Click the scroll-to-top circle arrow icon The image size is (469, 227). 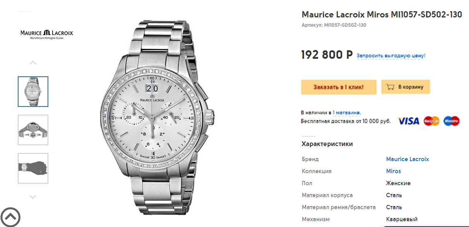point(10,217)
